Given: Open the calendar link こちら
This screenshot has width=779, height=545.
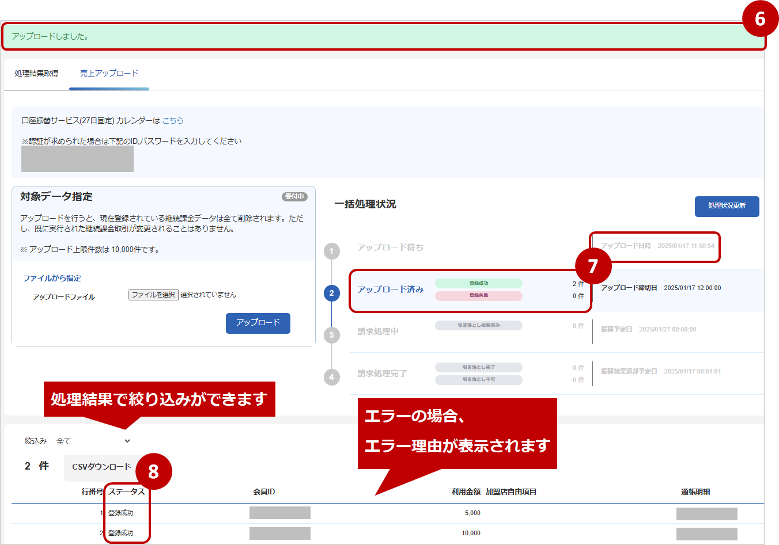Looking at the screenshot, I should (x=173, y=120).
